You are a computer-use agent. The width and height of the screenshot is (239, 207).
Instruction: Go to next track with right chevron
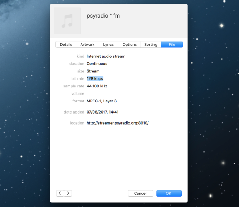[x=68, y=193]
